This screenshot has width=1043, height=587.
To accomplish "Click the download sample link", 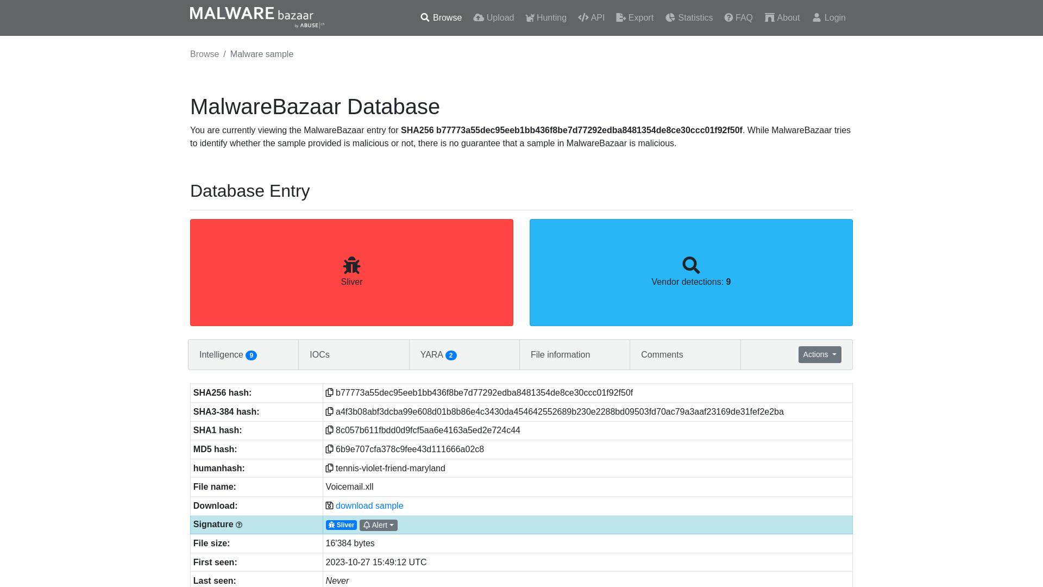I will (x=369, y=505).
